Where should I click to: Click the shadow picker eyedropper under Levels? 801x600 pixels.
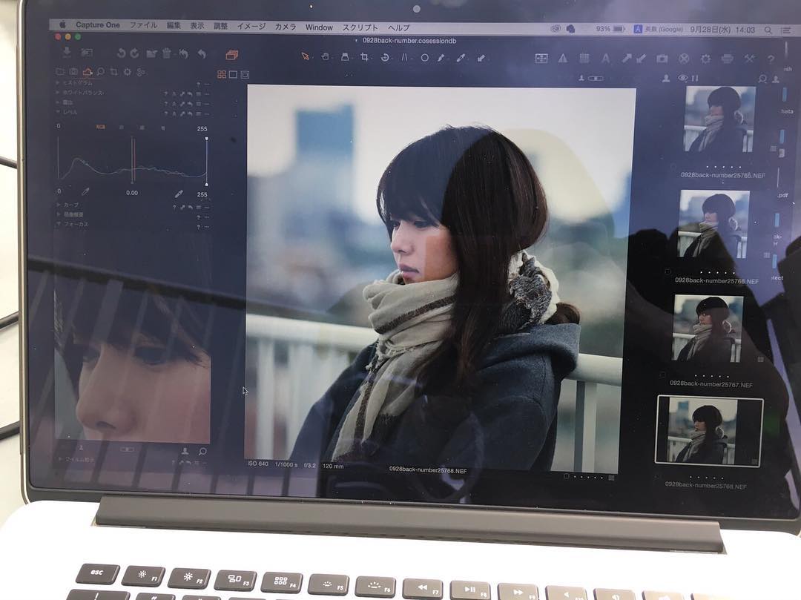[85, 191]
